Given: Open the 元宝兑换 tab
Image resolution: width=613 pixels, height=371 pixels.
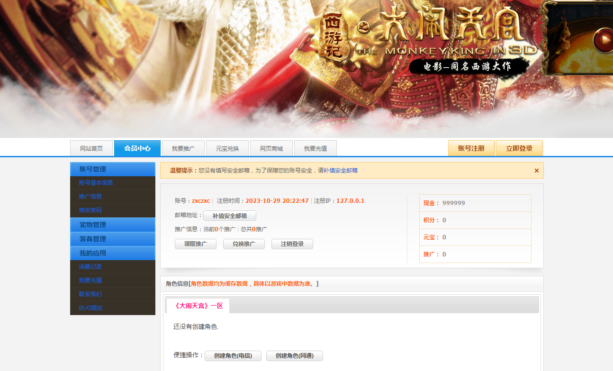Looking at the screenshot, I should (x=227, y=148).
